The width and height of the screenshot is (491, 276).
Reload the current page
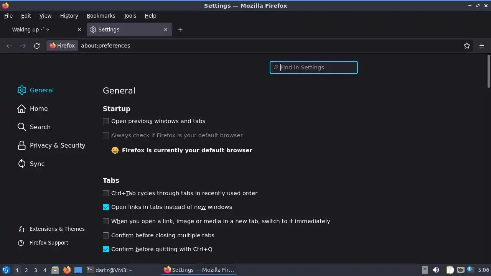37,46
